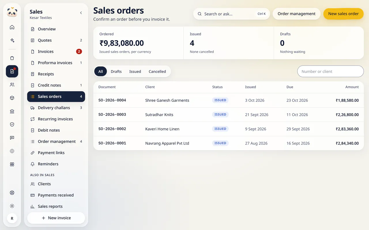This screenshot has width=369, height=230.
Task: Open the banking building icon in rail
Action: coord(12,111)
